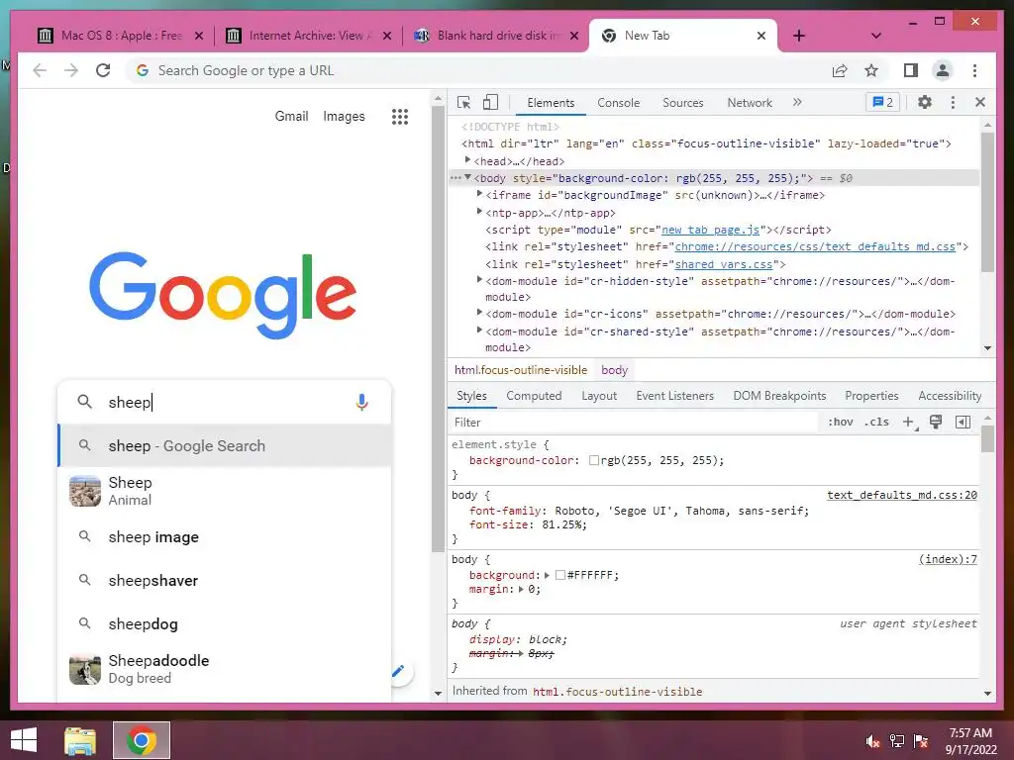Expand the iframe backgroundImage node
Image resolution: width=1014 pixels, height=760 pixels.
click(479, 193)
